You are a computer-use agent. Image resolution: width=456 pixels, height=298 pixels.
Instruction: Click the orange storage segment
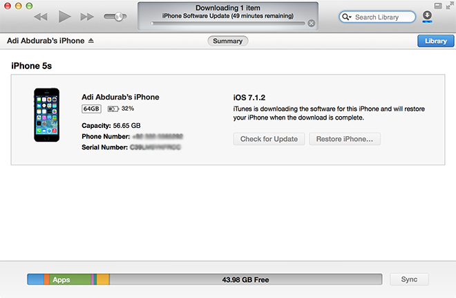(46, 279)
